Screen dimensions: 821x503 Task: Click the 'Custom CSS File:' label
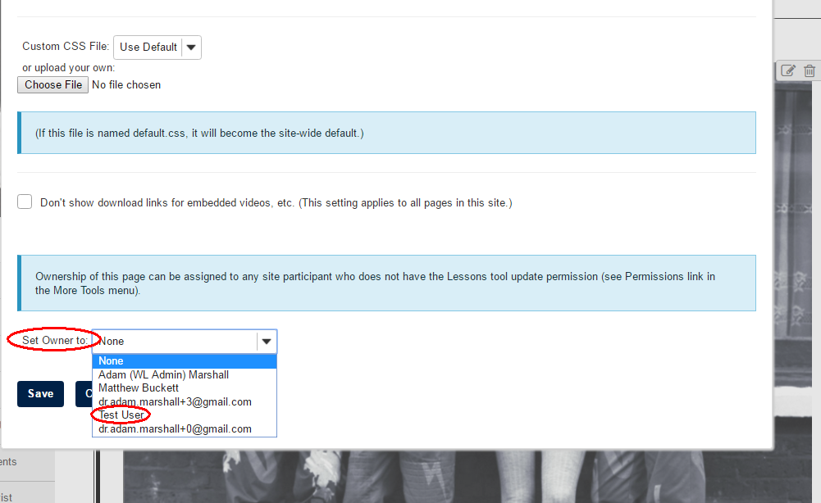[66, 47]
